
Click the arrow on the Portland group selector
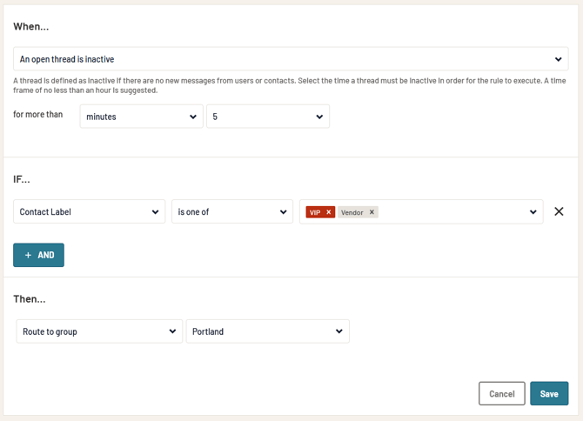[338, 331]
